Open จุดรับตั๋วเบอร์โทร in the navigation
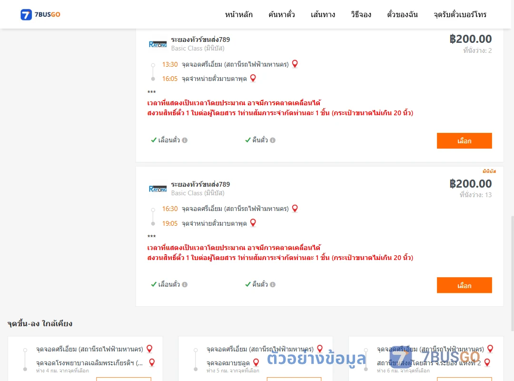This screenshot has width=514, height=381. [460, 14]
